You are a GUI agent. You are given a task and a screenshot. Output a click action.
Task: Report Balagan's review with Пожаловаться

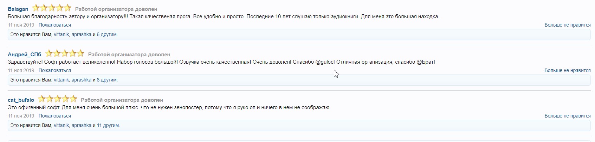tap(55, 25)
